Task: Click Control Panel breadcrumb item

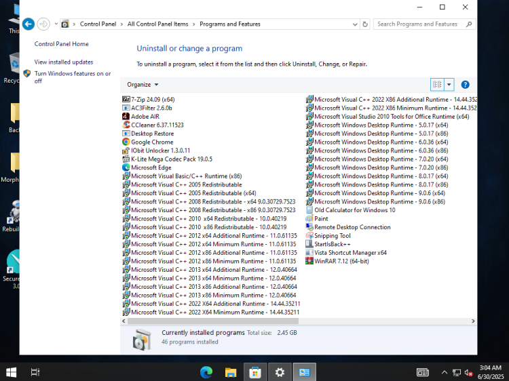Action: 98,24
